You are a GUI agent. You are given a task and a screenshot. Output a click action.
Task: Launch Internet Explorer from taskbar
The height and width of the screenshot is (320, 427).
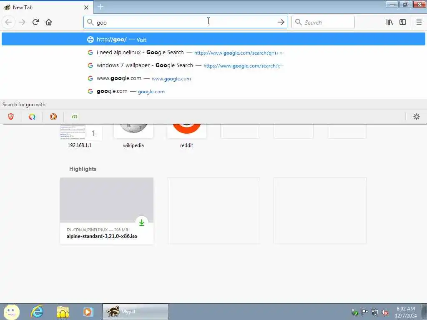click(x=37, y=312)
